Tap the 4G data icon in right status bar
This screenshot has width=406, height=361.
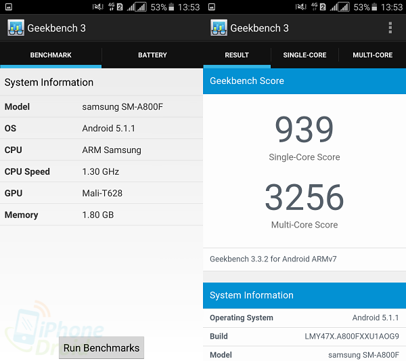pyautogui.click(x=315, y=7)
